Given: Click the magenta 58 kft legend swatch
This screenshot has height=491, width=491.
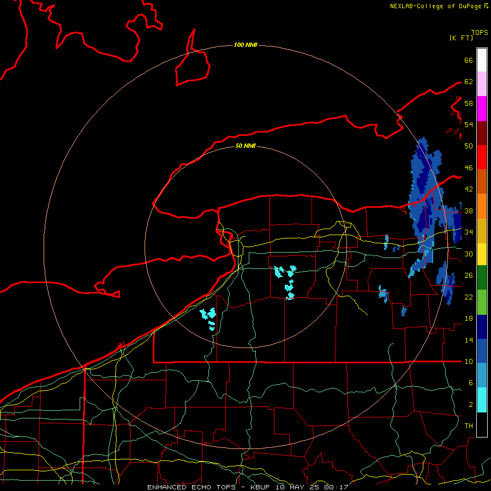Looking at the screenshot, I should tap(482, 109).
